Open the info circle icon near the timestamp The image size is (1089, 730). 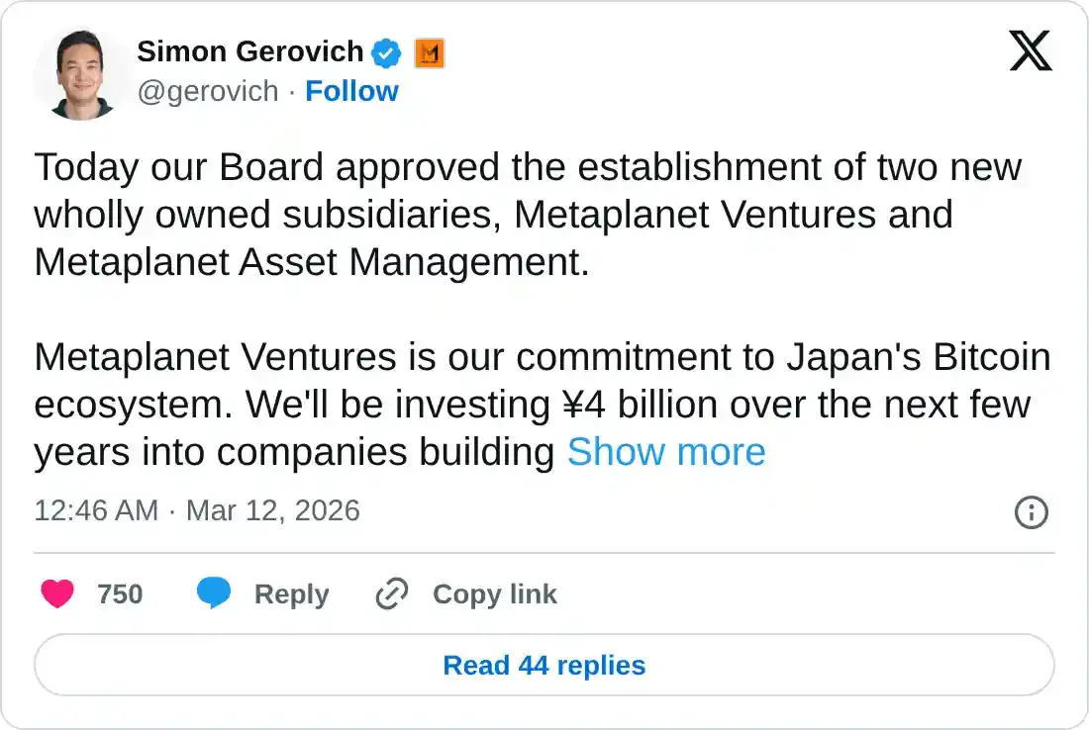click(x=1031, y=512)
